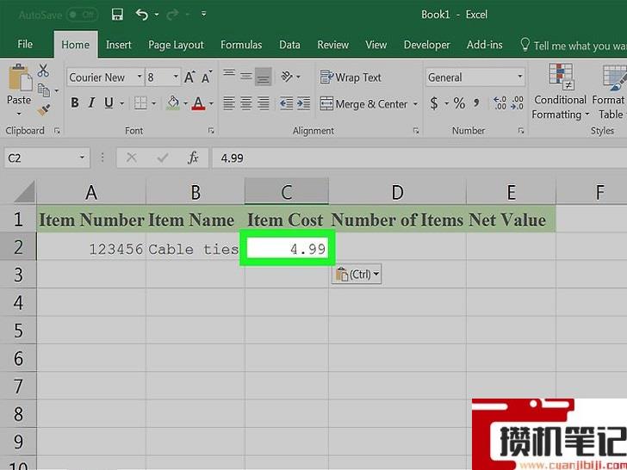627x470 pixels.
Task: Click the Bottom Align icon
Action: 264,76
